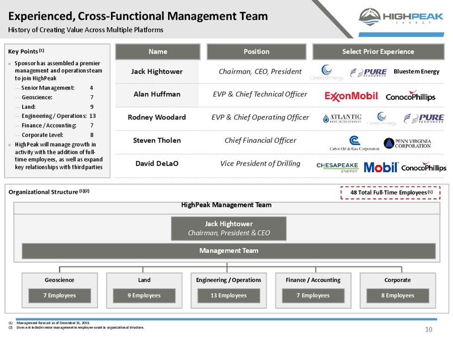Click 'EVP & Chief Operating Officer' text
This screenshot has height=340, width=453.
[x=260, y=117]
